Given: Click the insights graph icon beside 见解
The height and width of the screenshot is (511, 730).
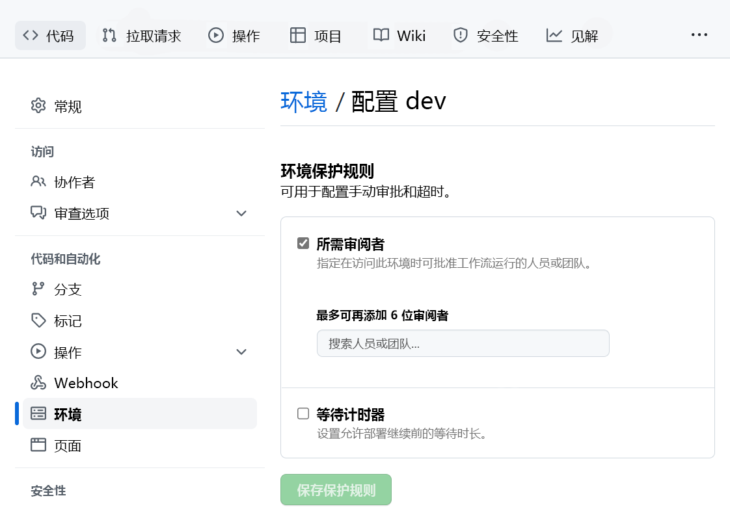Looking at the screenshot, I should pos(554,36).
